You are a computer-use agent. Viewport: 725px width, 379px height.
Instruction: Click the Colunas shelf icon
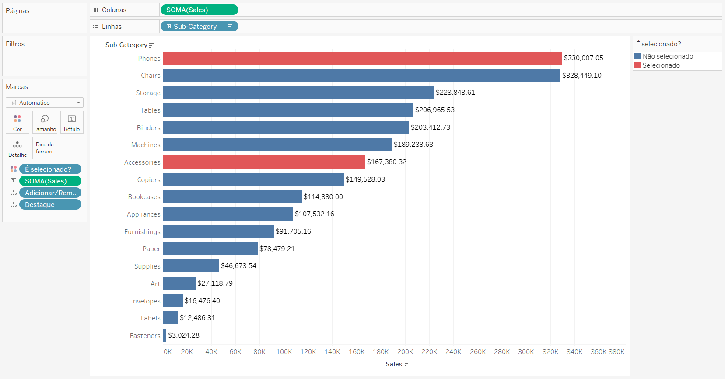pyautogui.click(x=96, y=9)
